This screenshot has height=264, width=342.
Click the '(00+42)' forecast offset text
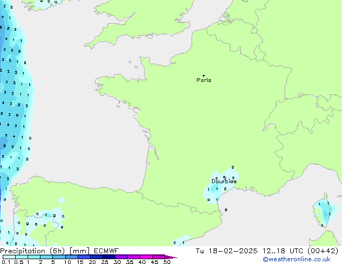[323, 251]
